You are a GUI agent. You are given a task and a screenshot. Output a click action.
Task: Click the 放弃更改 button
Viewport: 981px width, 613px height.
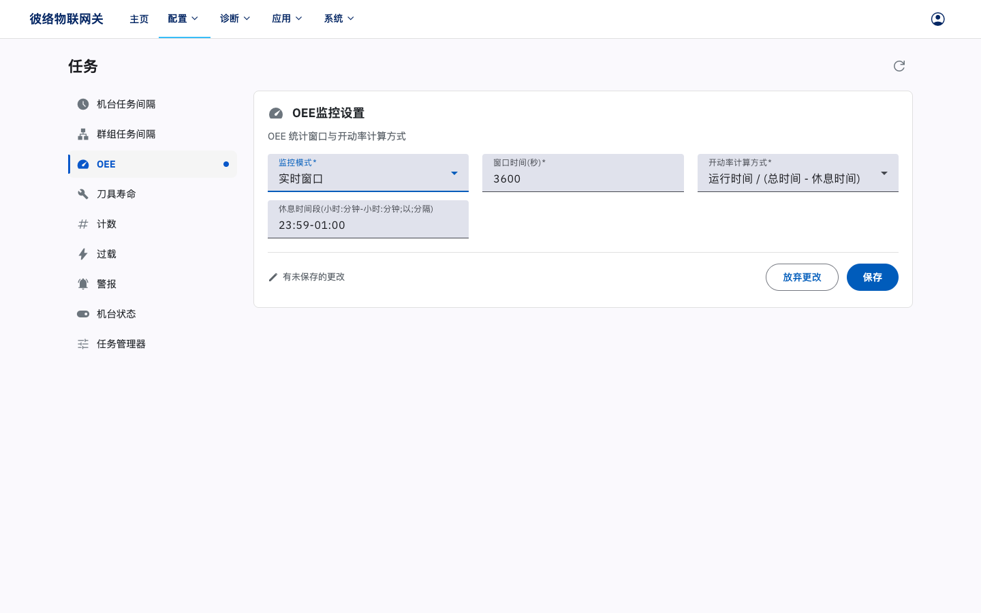(x=802, y=277)
